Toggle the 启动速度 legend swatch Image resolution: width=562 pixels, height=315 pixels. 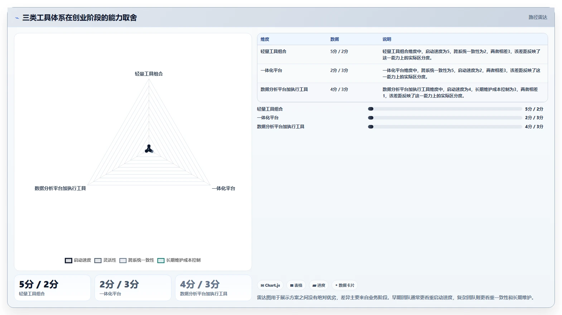pyautogui.click(x=68, y=261)
